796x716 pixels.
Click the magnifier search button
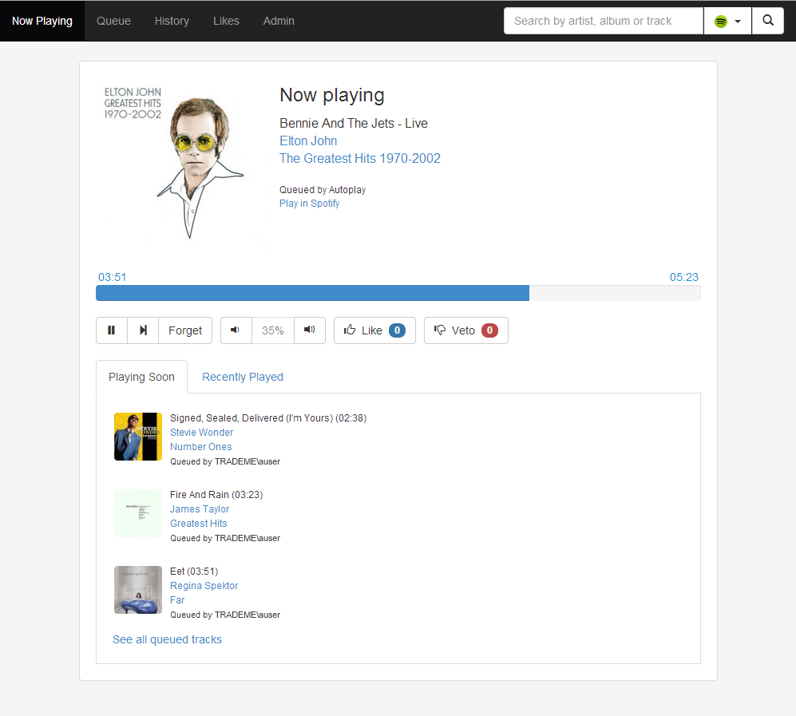pos(768,21)
